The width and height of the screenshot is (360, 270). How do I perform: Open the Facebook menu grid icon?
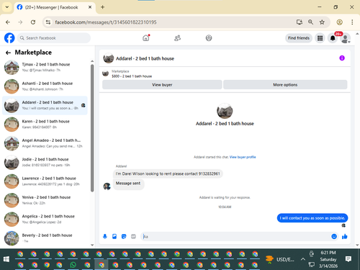(320, 38)
